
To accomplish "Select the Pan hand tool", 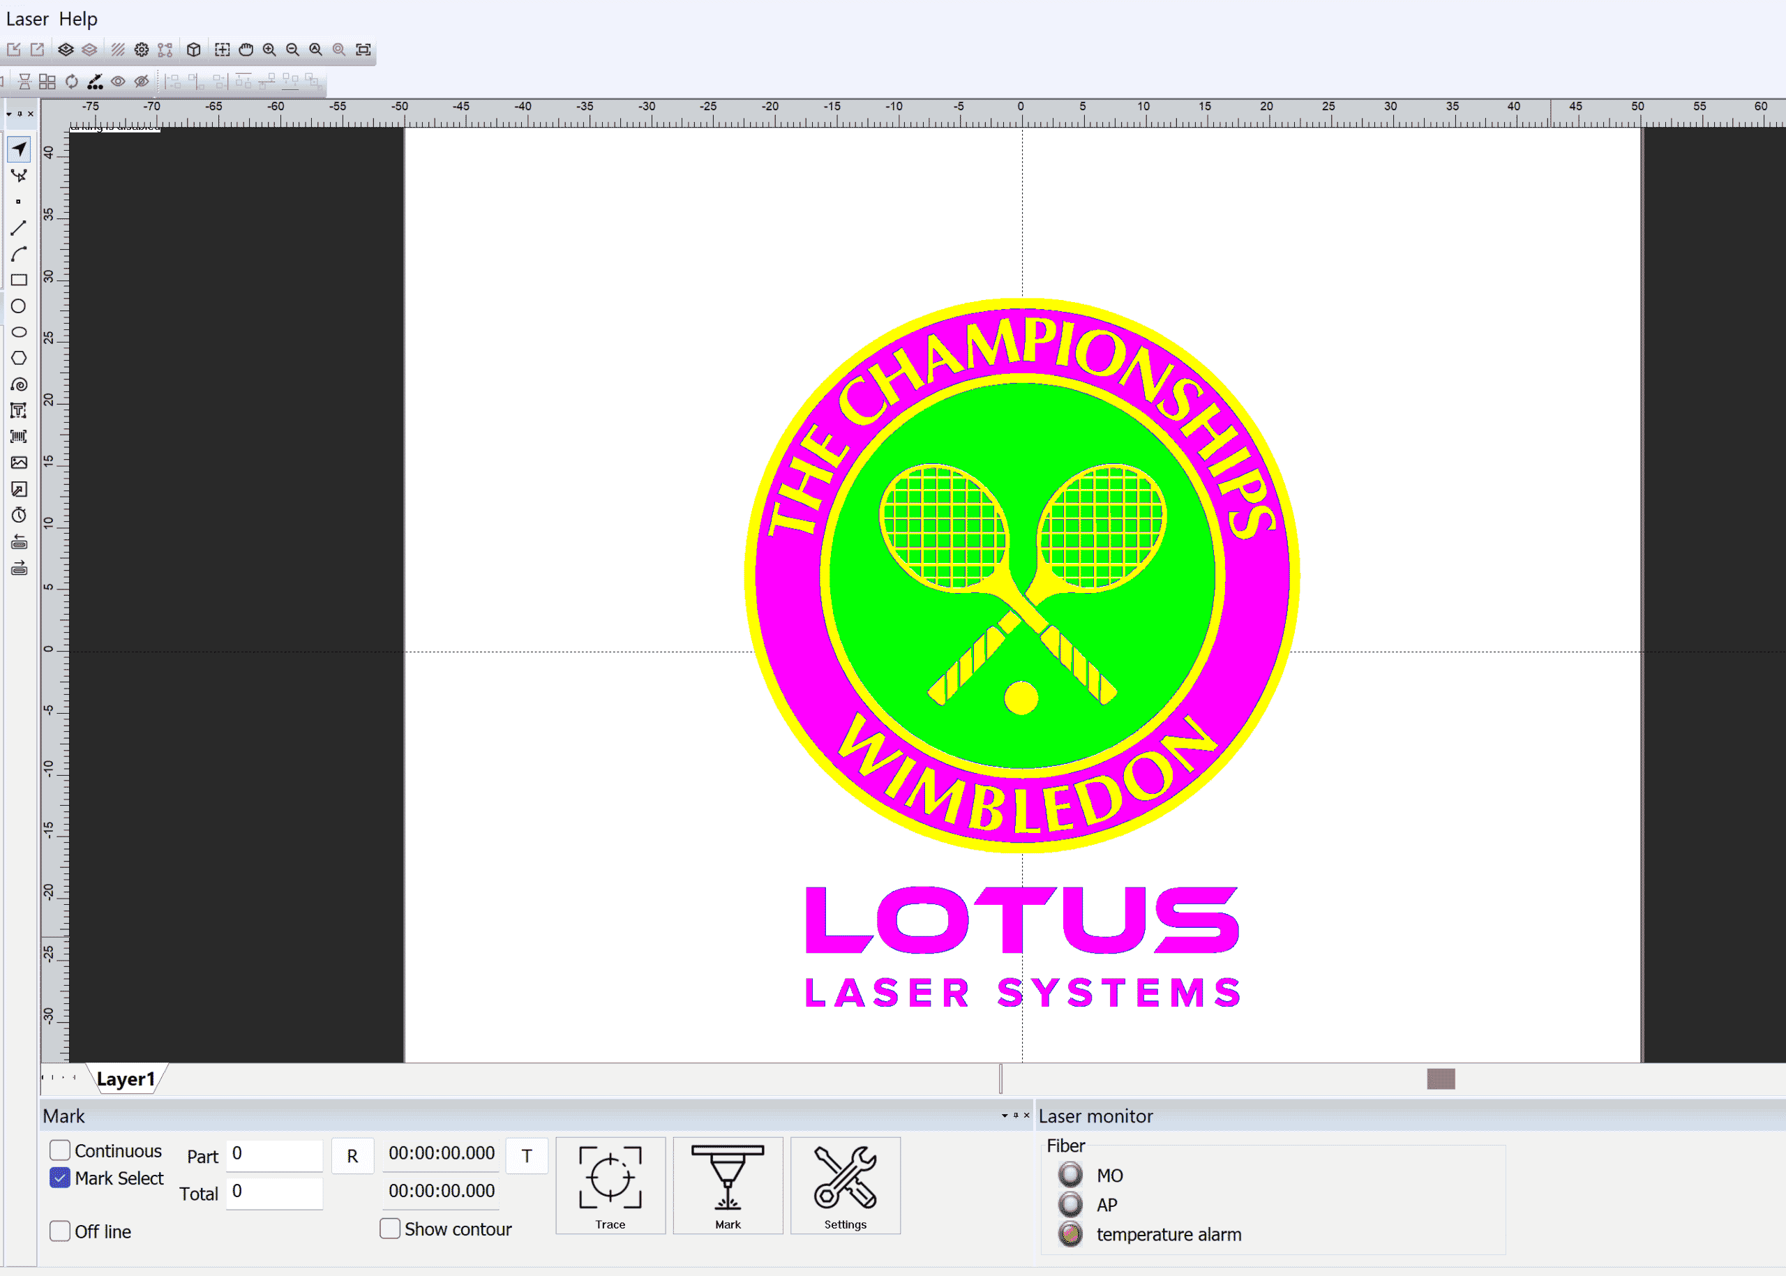I will pyautogui.click(x=246, y=50).
